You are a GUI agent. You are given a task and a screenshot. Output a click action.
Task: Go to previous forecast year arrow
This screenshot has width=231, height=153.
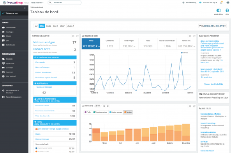tap(104, 106)
